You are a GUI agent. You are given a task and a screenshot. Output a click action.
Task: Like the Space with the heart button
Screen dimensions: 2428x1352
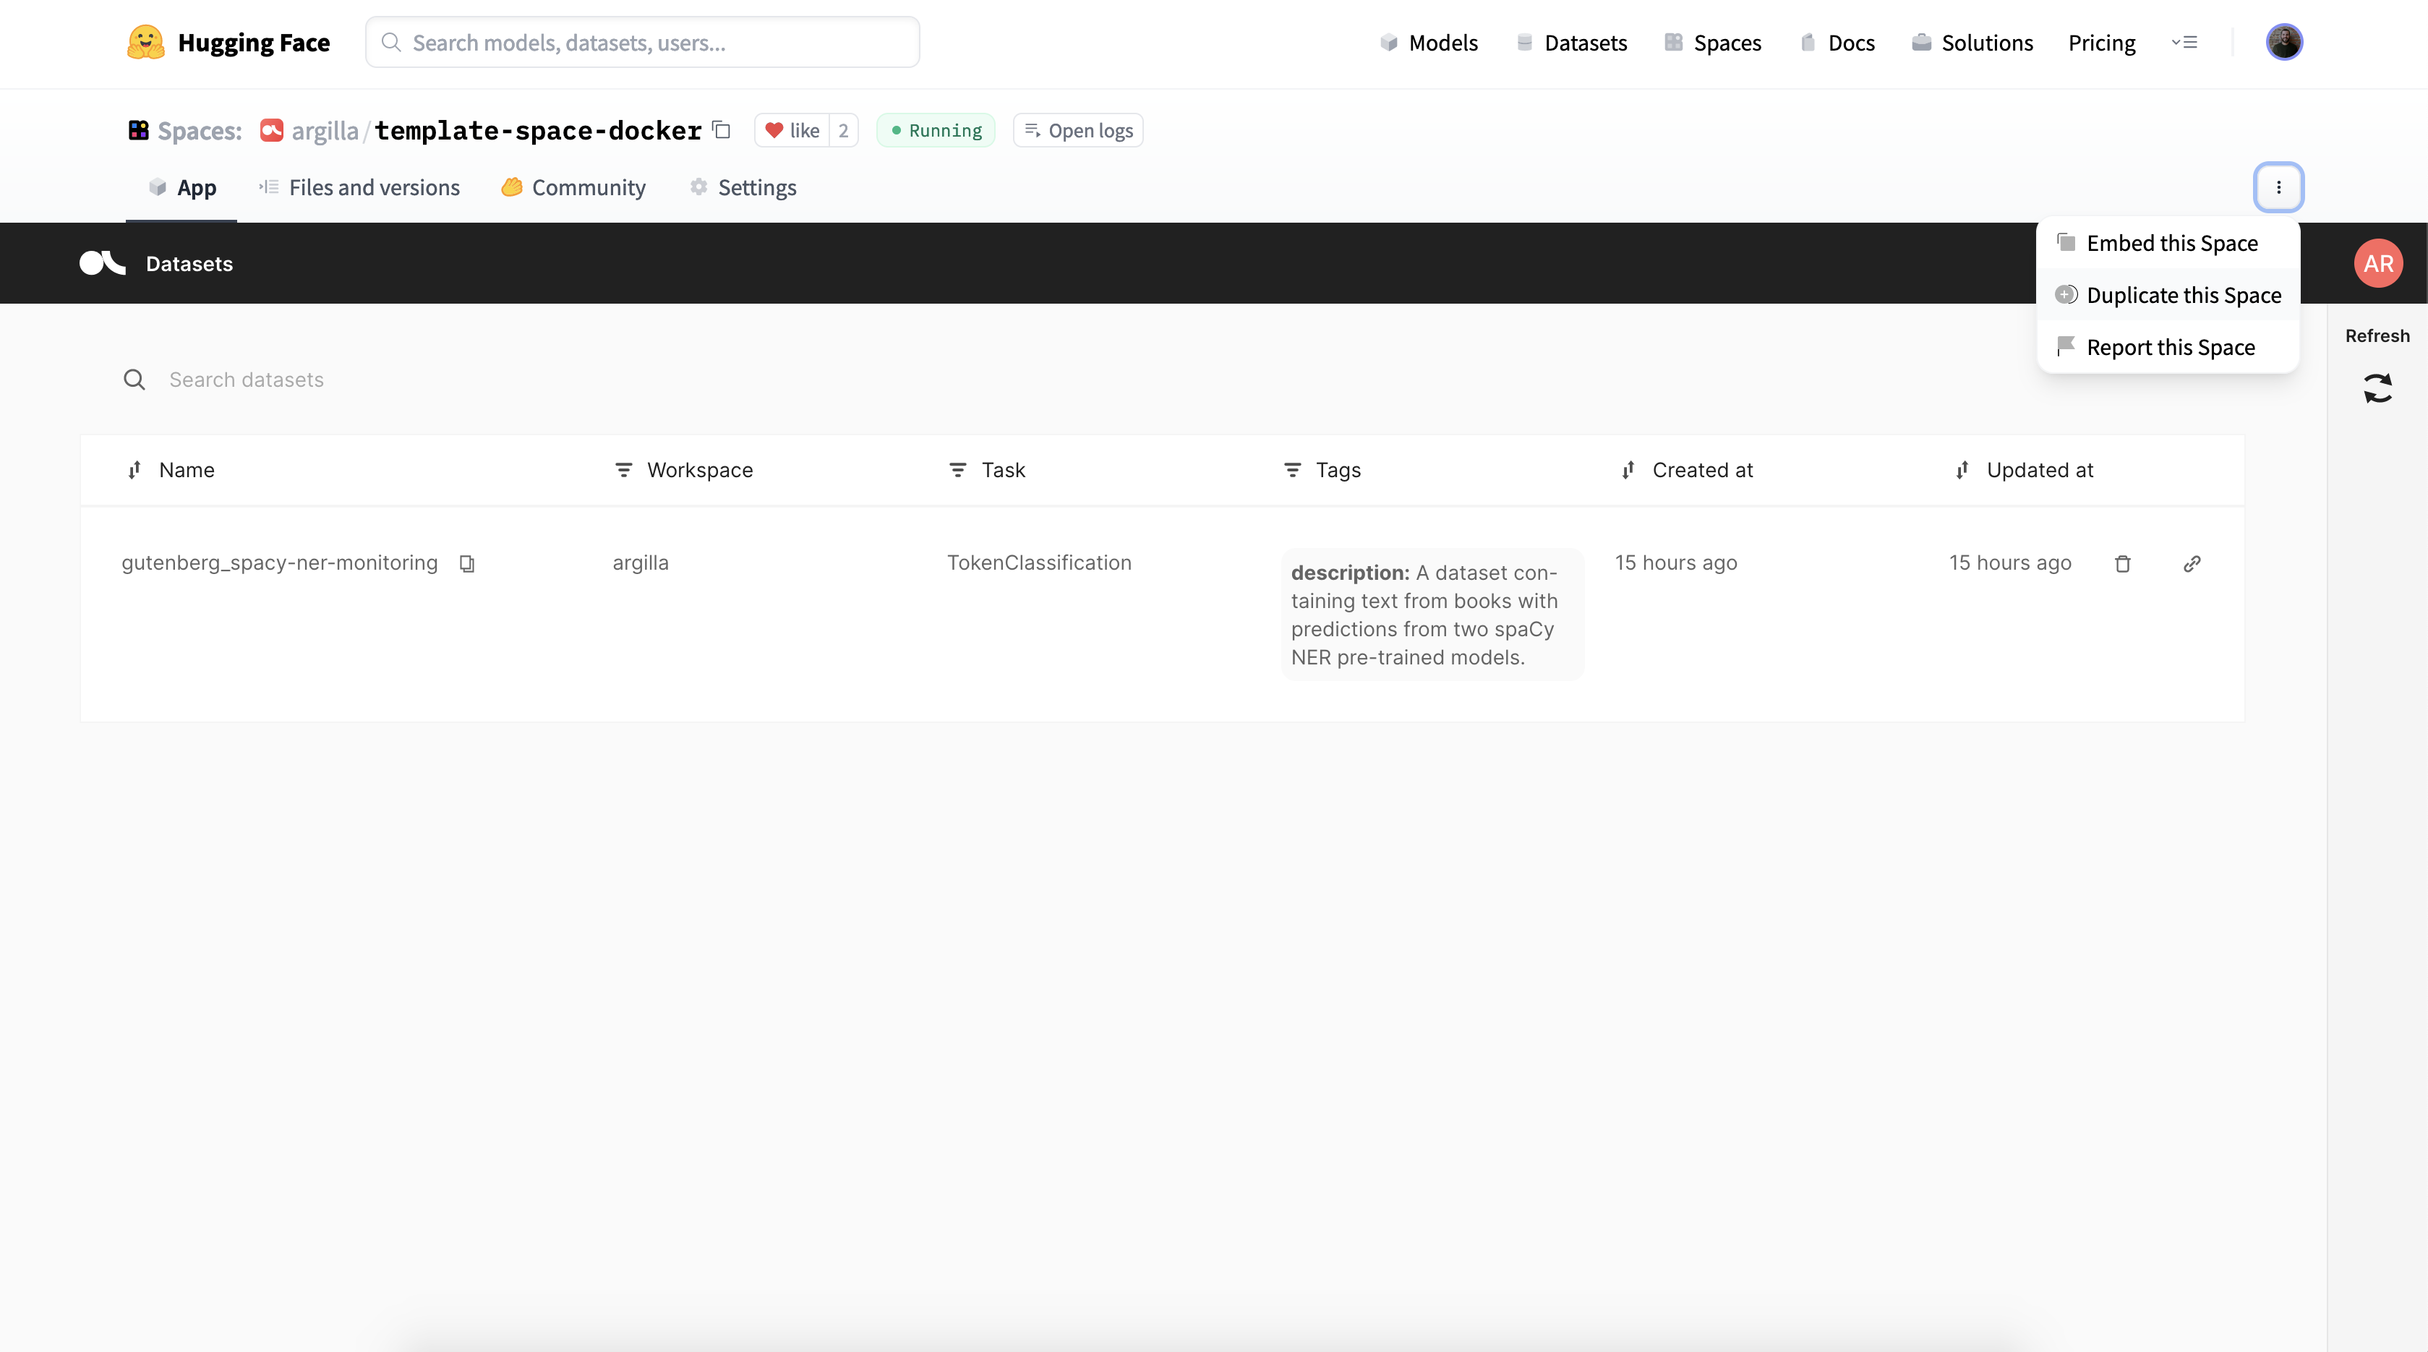(792, 131)
